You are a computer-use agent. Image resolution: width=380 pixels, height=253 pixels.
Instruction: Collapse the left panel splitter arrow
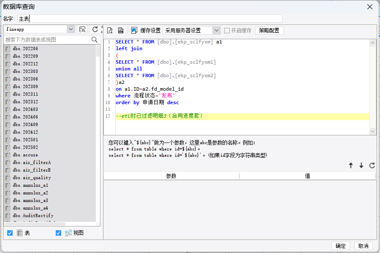102,27
